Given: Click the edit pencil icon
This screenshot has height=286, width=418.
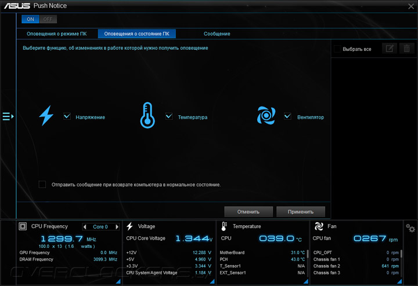Looking at the screenshot, I should 390,49.
